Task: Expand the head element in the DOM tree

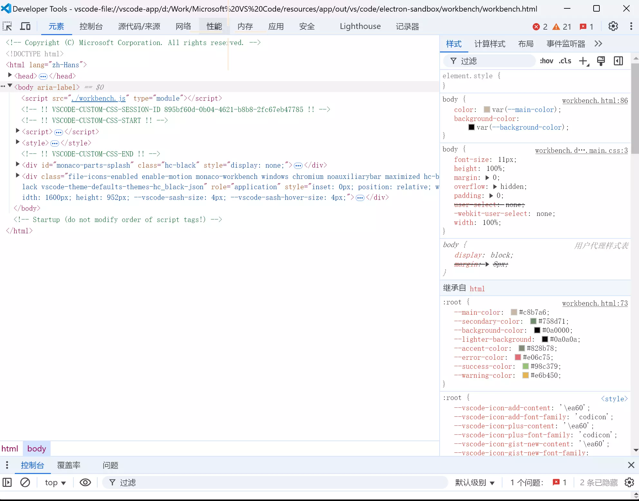Action: [9, 76]
